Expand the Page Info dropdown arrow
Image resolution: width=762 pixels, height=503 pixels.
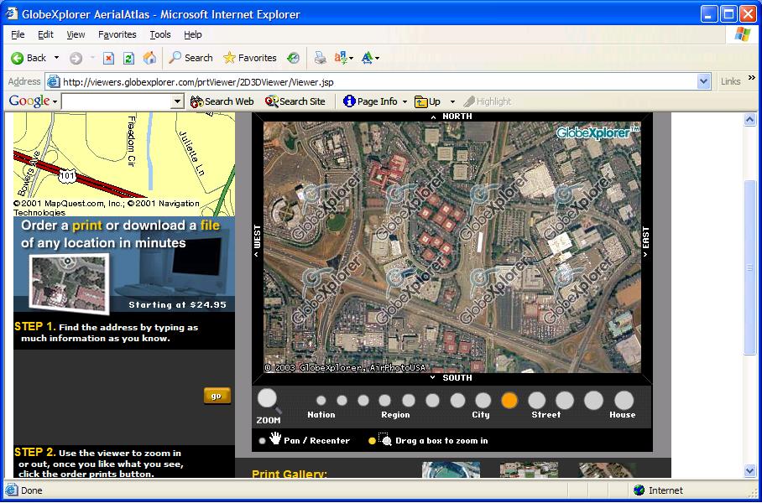click(x=404, y=101)
